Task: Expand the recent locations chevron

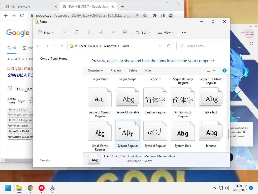Action: pyautogui.click(x=54, y=46)
